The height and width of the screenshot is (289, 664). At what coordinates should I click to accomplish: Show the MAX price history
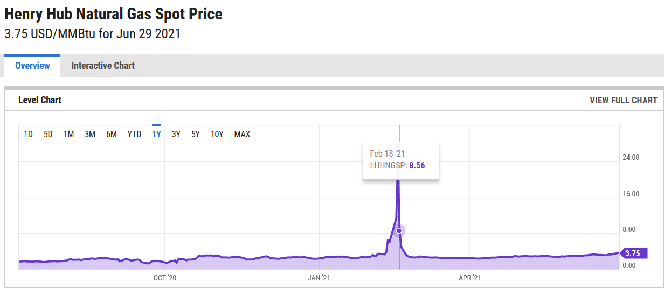(242, 135)
